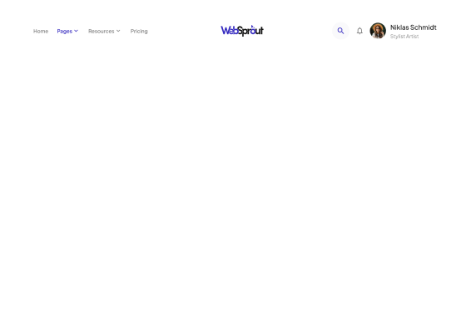Open notifications via the bell icon
Image resolution: width=466 pixels, height=333 pixels.
tap(359, 31)
